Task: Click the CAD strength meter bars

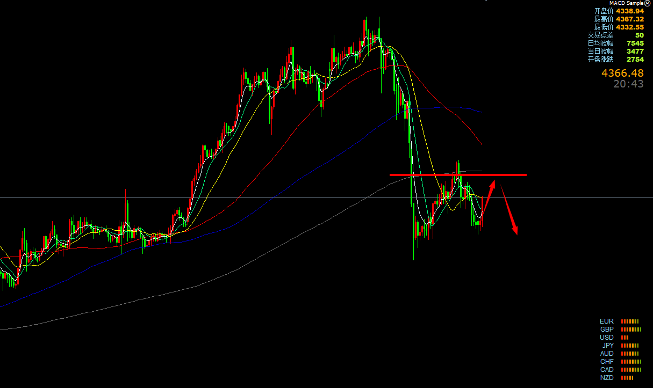Action: pyautogui.click(x=631, y=370)
